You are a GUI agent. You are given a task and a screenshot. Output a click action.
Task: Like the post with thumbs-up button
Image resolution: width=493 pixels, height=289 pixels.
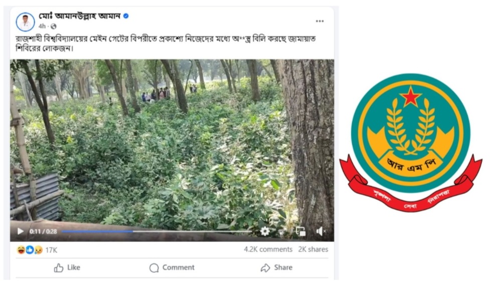click(x=67, y=267)
